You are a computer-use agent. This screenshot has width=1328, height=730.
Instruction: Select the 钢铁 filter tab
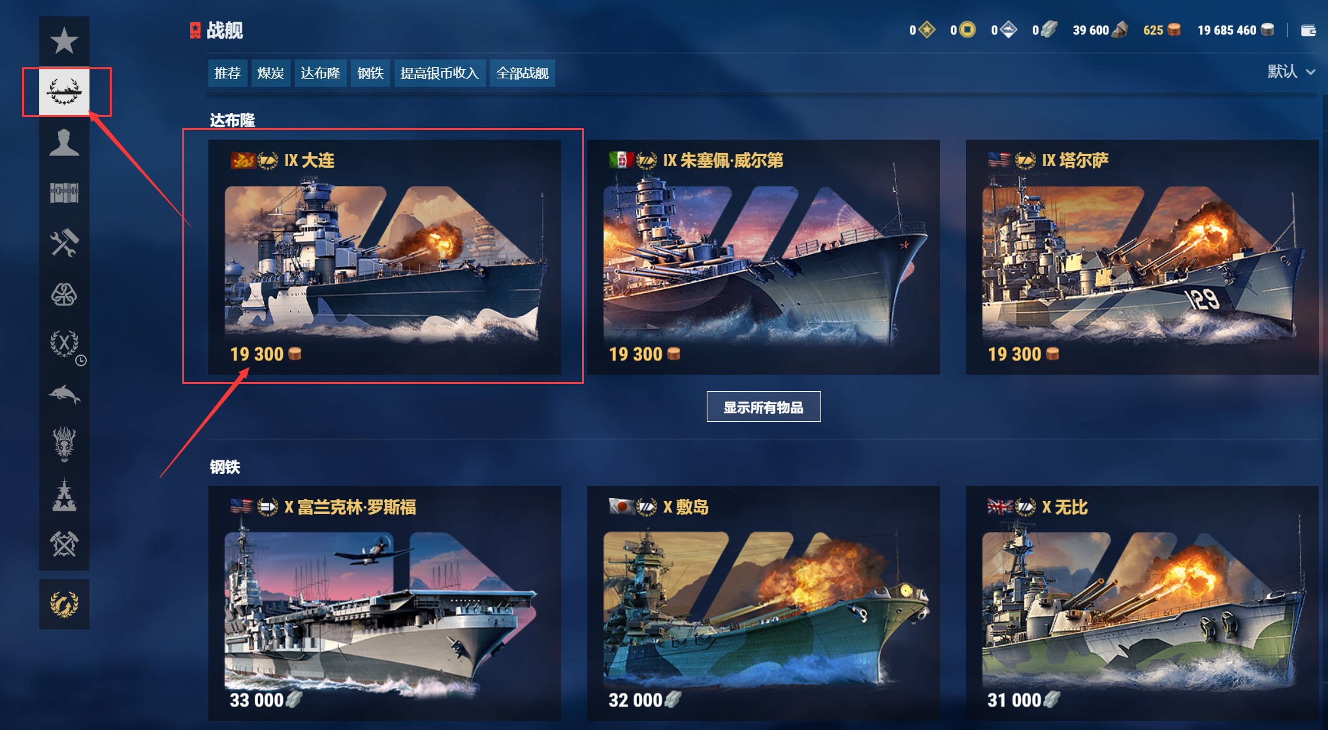(x=370, y=73)
